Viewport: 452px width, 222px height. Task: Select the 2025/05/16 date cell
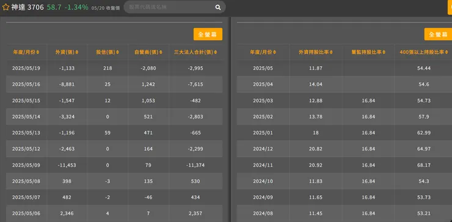[26, 85]
